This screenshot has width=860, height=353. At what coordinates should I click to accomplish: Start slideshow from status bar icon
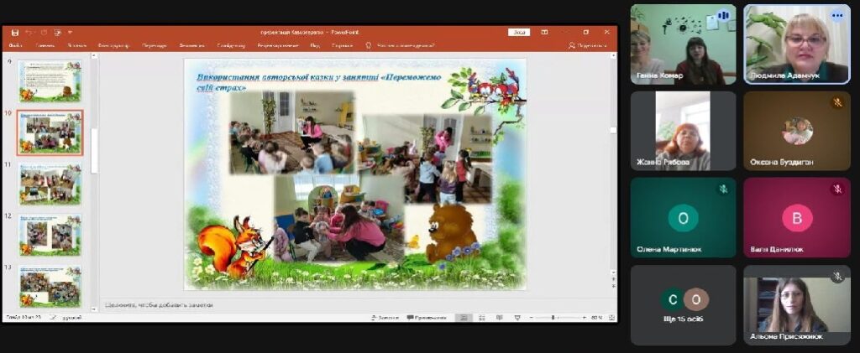tap(517, 318)
